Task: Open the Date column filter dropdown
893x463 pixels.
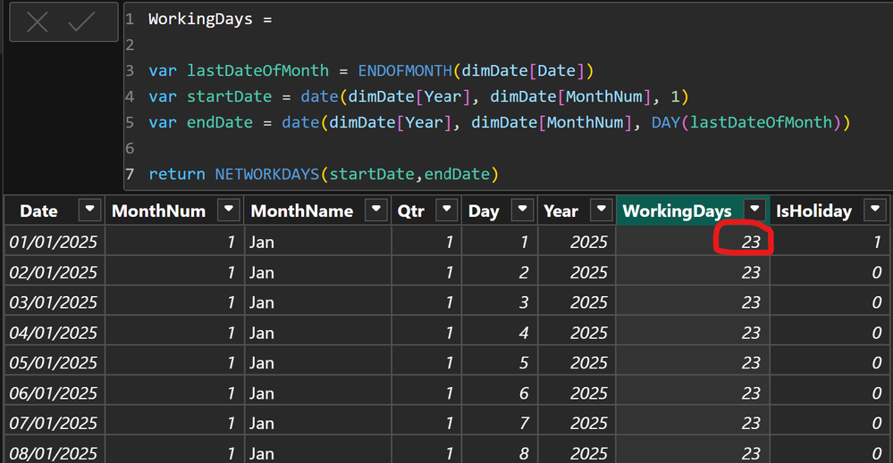Action: tap(90, 209)
